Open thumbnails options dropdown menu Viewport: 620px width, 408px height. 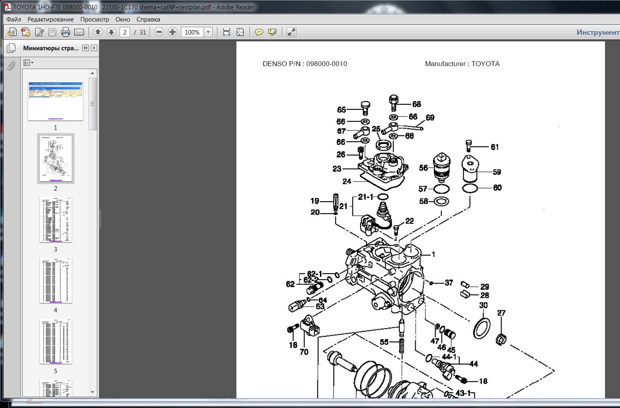pyautogui.click(x=28, y=63)
